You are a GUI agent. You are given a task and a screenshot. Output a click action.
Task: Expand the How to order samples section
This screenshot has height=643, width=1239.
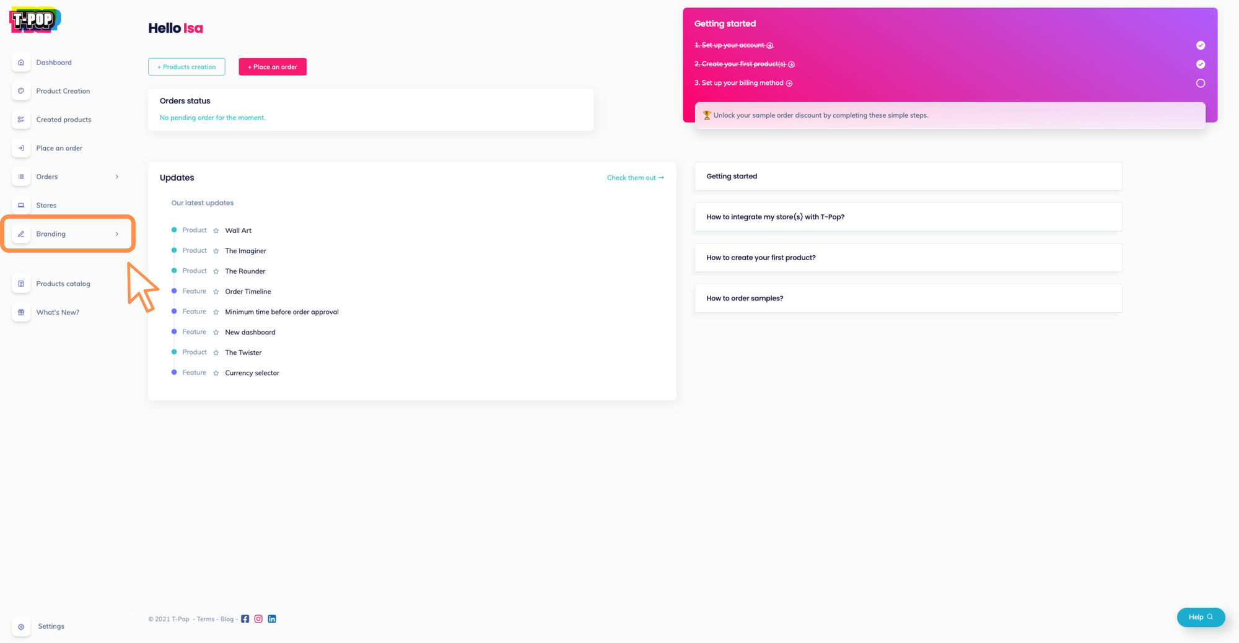coord(908,299)
